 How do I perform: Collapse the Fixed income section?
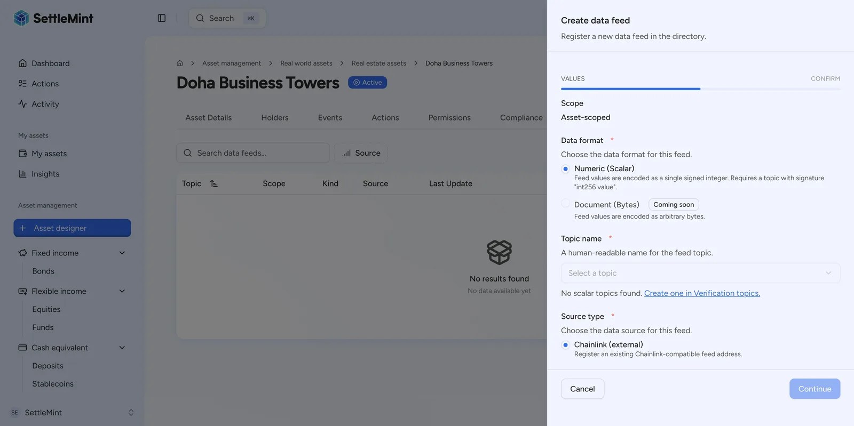(x=122, y=253)
